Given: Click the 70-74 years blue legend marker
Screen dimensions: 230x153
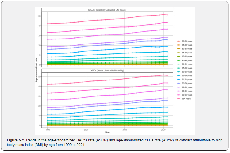Looking at the screenshot, I should [x=179, y=79].
